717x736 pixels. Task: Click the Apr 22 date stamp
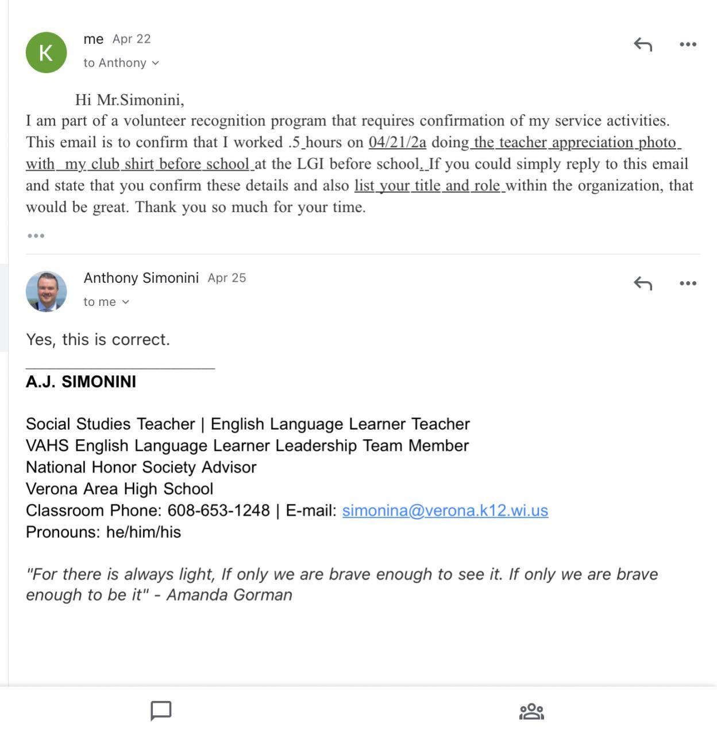coord(132,39)
